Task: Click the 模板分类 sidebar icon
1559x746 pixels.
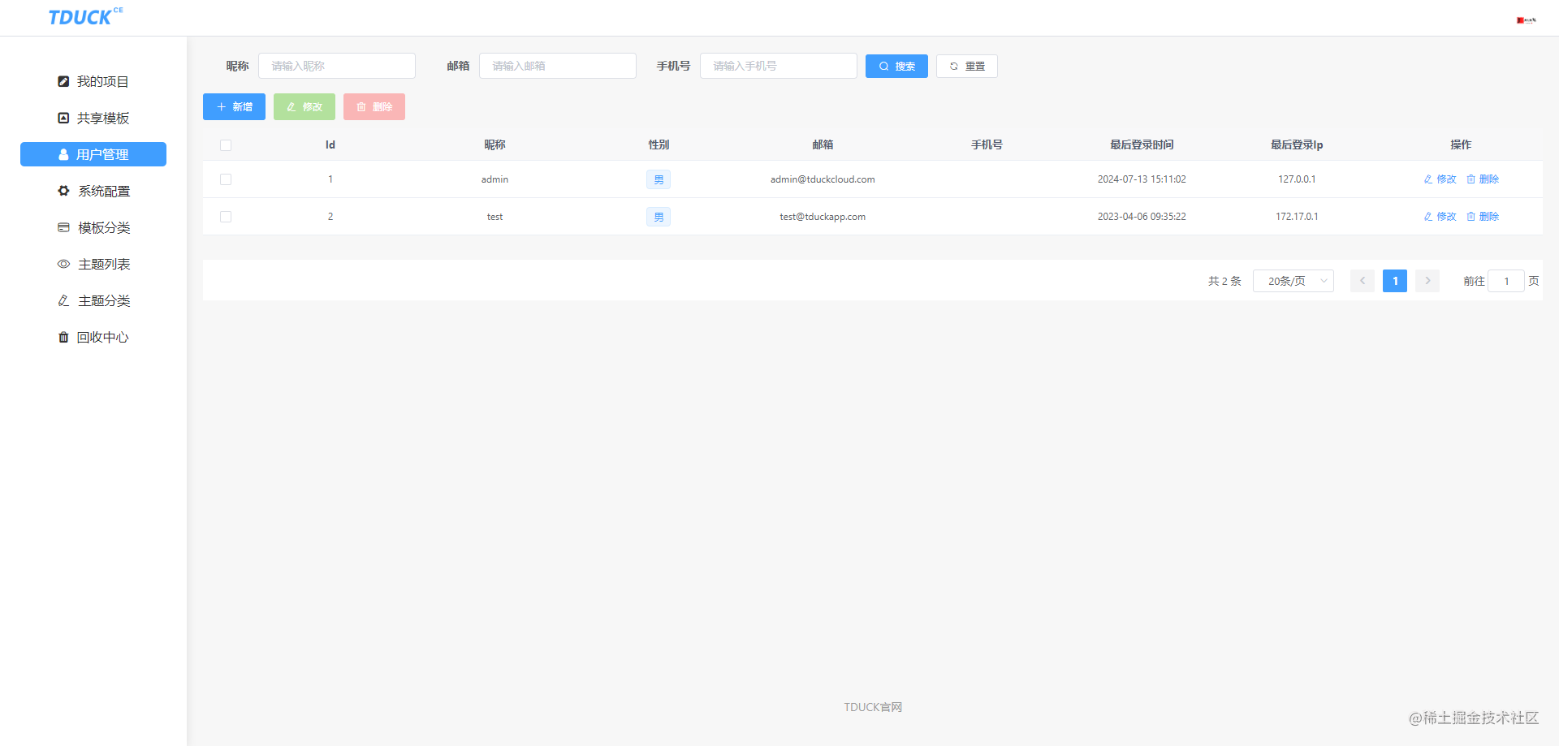Action: (x=63, y=227)
